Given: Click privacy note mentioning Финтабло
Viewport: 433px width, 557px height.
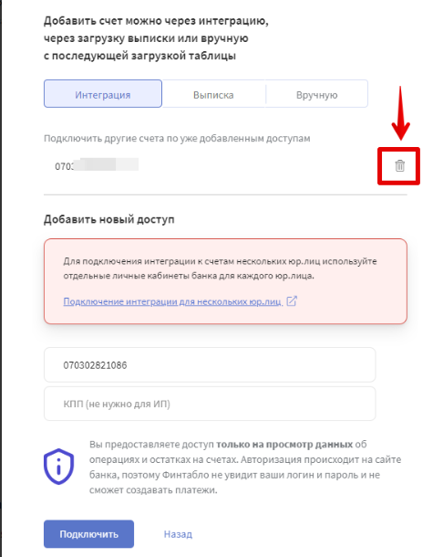Looking at the screenshot, I should click(245, 467).
